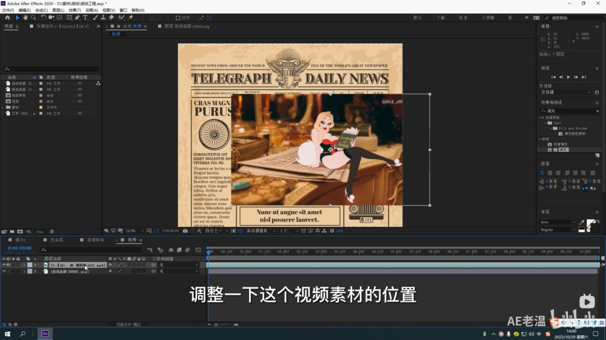Click the timeline layer search field
The image size is (606, 340).
[91, 250]
